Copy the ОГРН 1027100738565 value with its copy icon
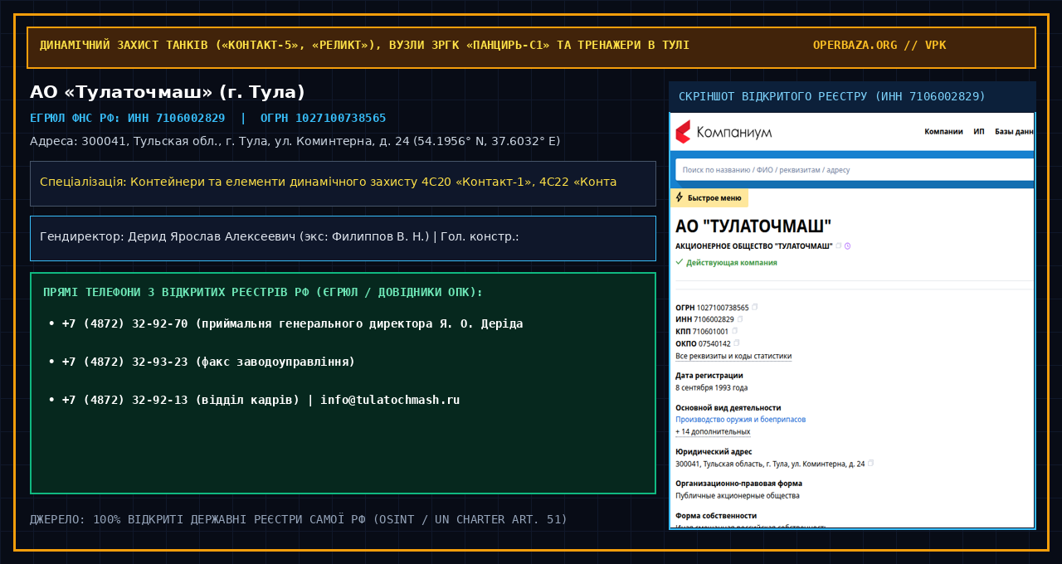This screenshot has height=564, width=1062. (x=755, y=307)
